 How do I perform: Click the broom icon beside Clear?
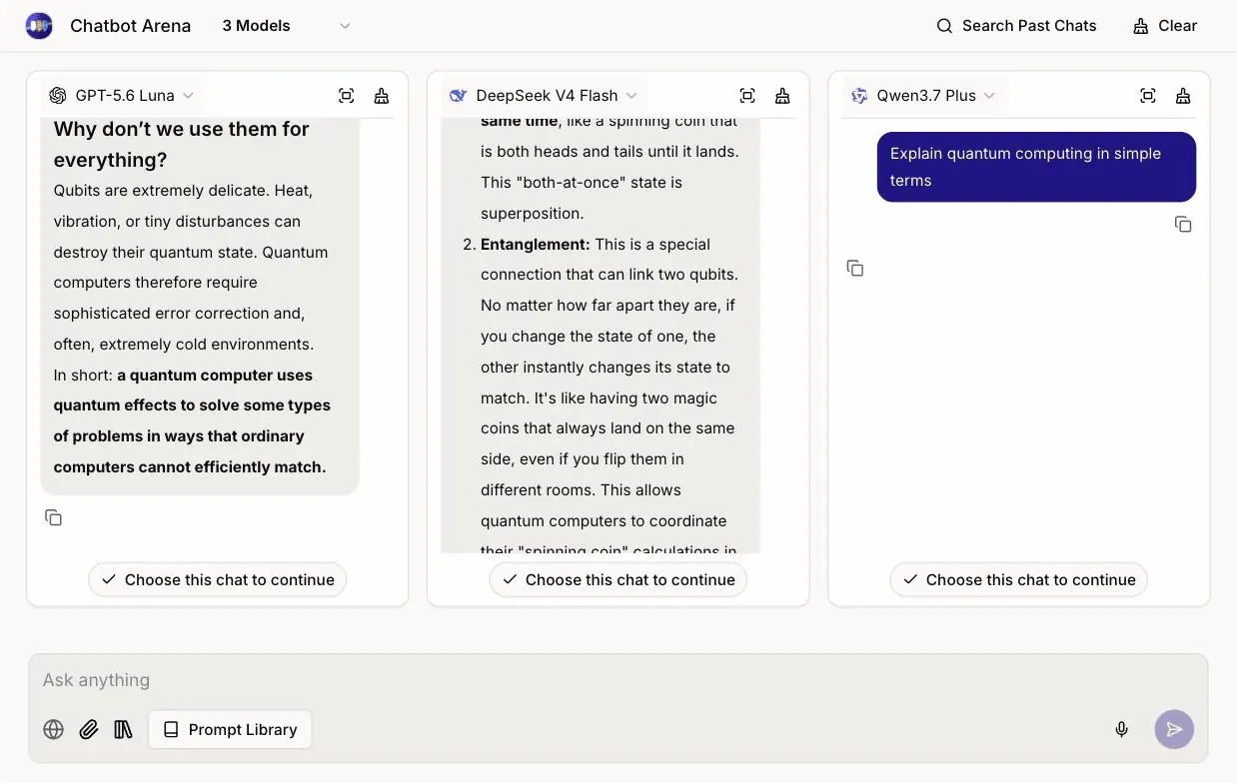[1141, 26]
